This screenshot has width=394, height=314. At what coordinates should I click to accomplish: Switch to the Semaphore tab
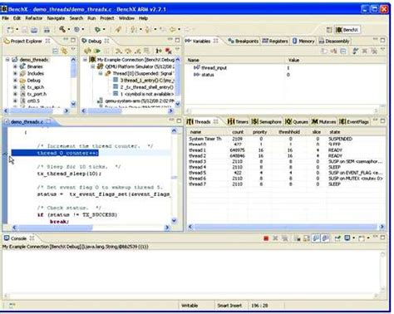[267, 121]
